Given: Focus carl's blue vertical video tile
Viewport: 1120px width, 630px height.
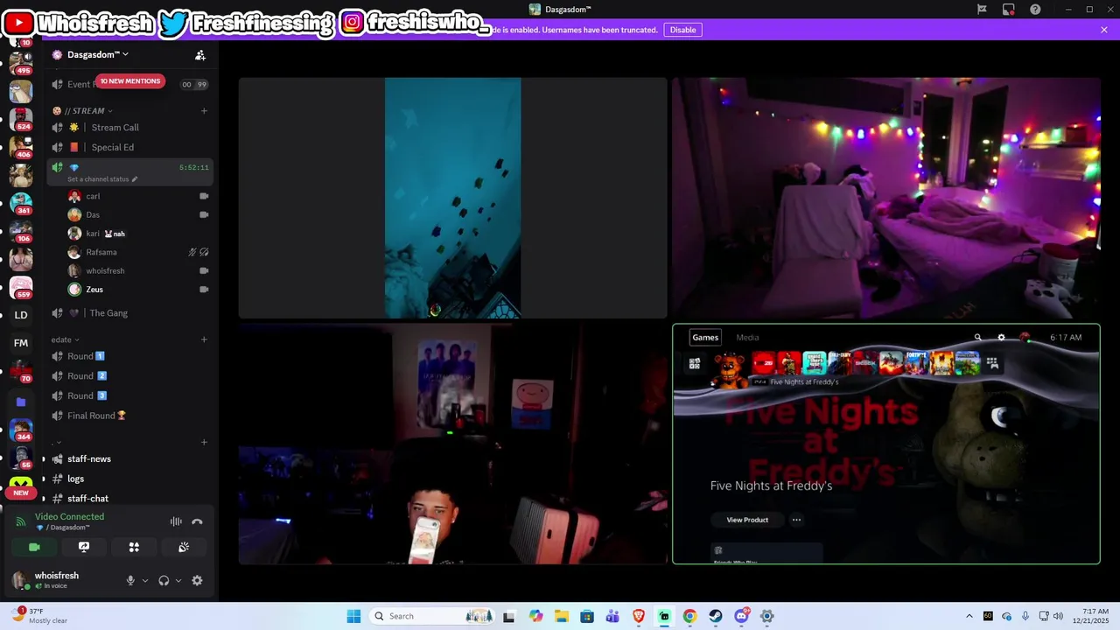Looking at the screenshot, I should pyautogui.click(x=452, y=198).
